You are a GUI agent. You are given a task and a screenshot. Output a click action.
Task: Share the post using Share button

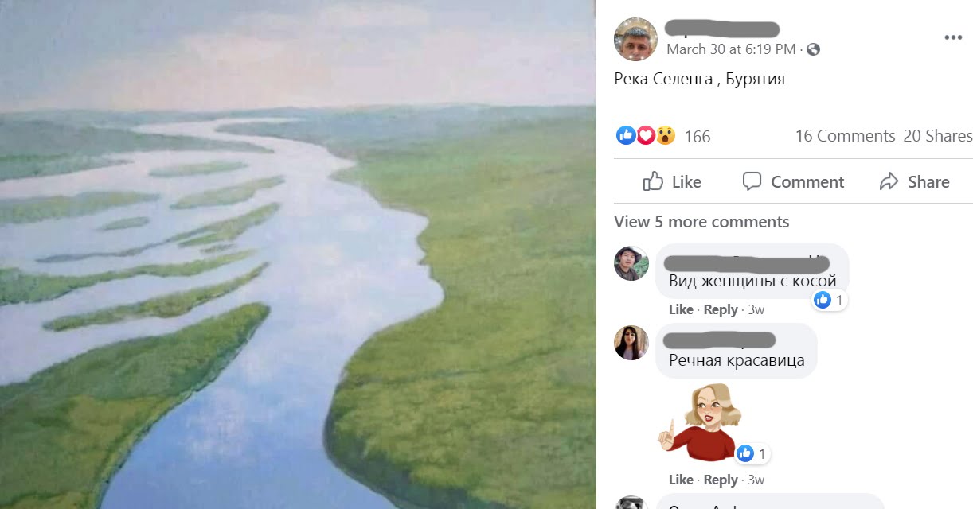914,181
